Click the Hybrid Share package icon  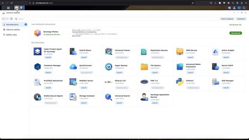(73, 51)
